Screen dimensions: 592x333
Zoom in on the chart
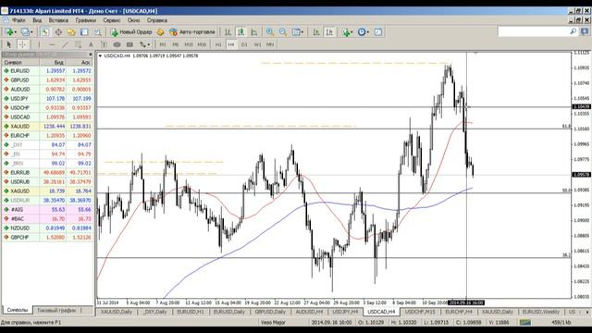[x=269, y=32]
